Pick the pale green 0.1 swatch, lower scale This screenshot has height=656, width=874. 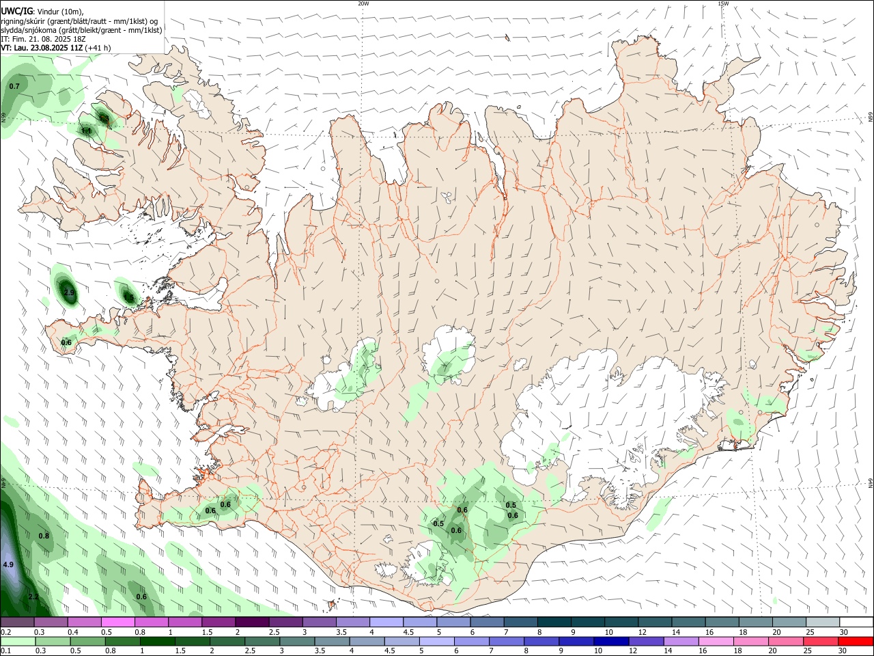pos(18,641)
